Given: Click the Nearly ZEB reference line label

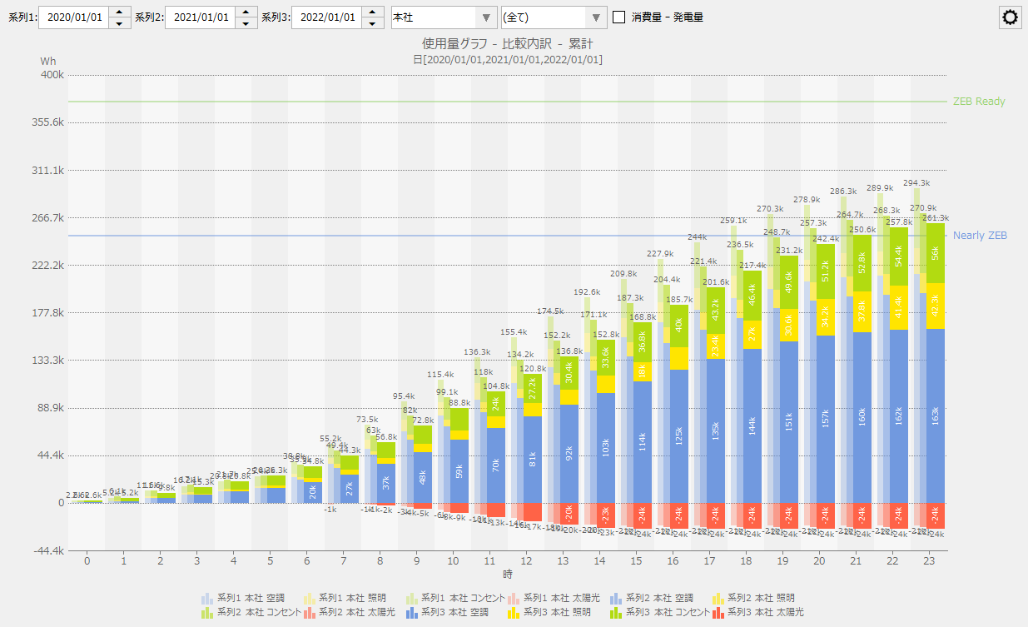Looking at the screenshot, I should [x=980, y=236].
